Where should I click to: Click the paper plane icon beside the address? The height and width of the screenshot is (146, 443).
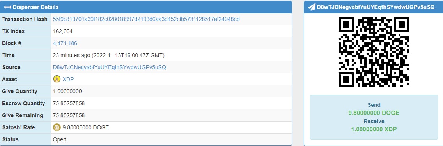pos(312,7)
